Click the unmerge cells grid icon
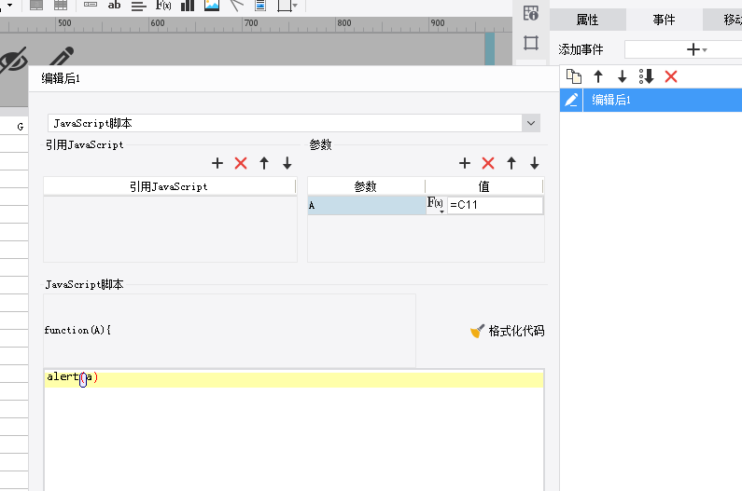Screen dimensions: 742x491 61,6
